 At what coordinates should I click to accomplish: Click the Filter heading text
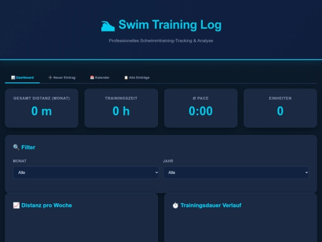29,148
